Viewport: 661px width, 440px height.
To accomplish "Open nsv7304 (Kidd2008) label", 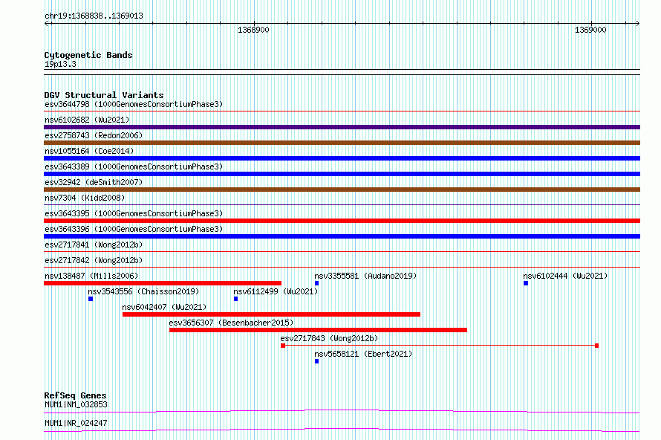I will [x=85, y=198].
